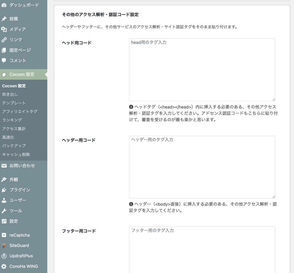The height and width of the screenshot is (273, 294).
Task: Grab the head code textarea resize handle
Action: click(273, 99)
